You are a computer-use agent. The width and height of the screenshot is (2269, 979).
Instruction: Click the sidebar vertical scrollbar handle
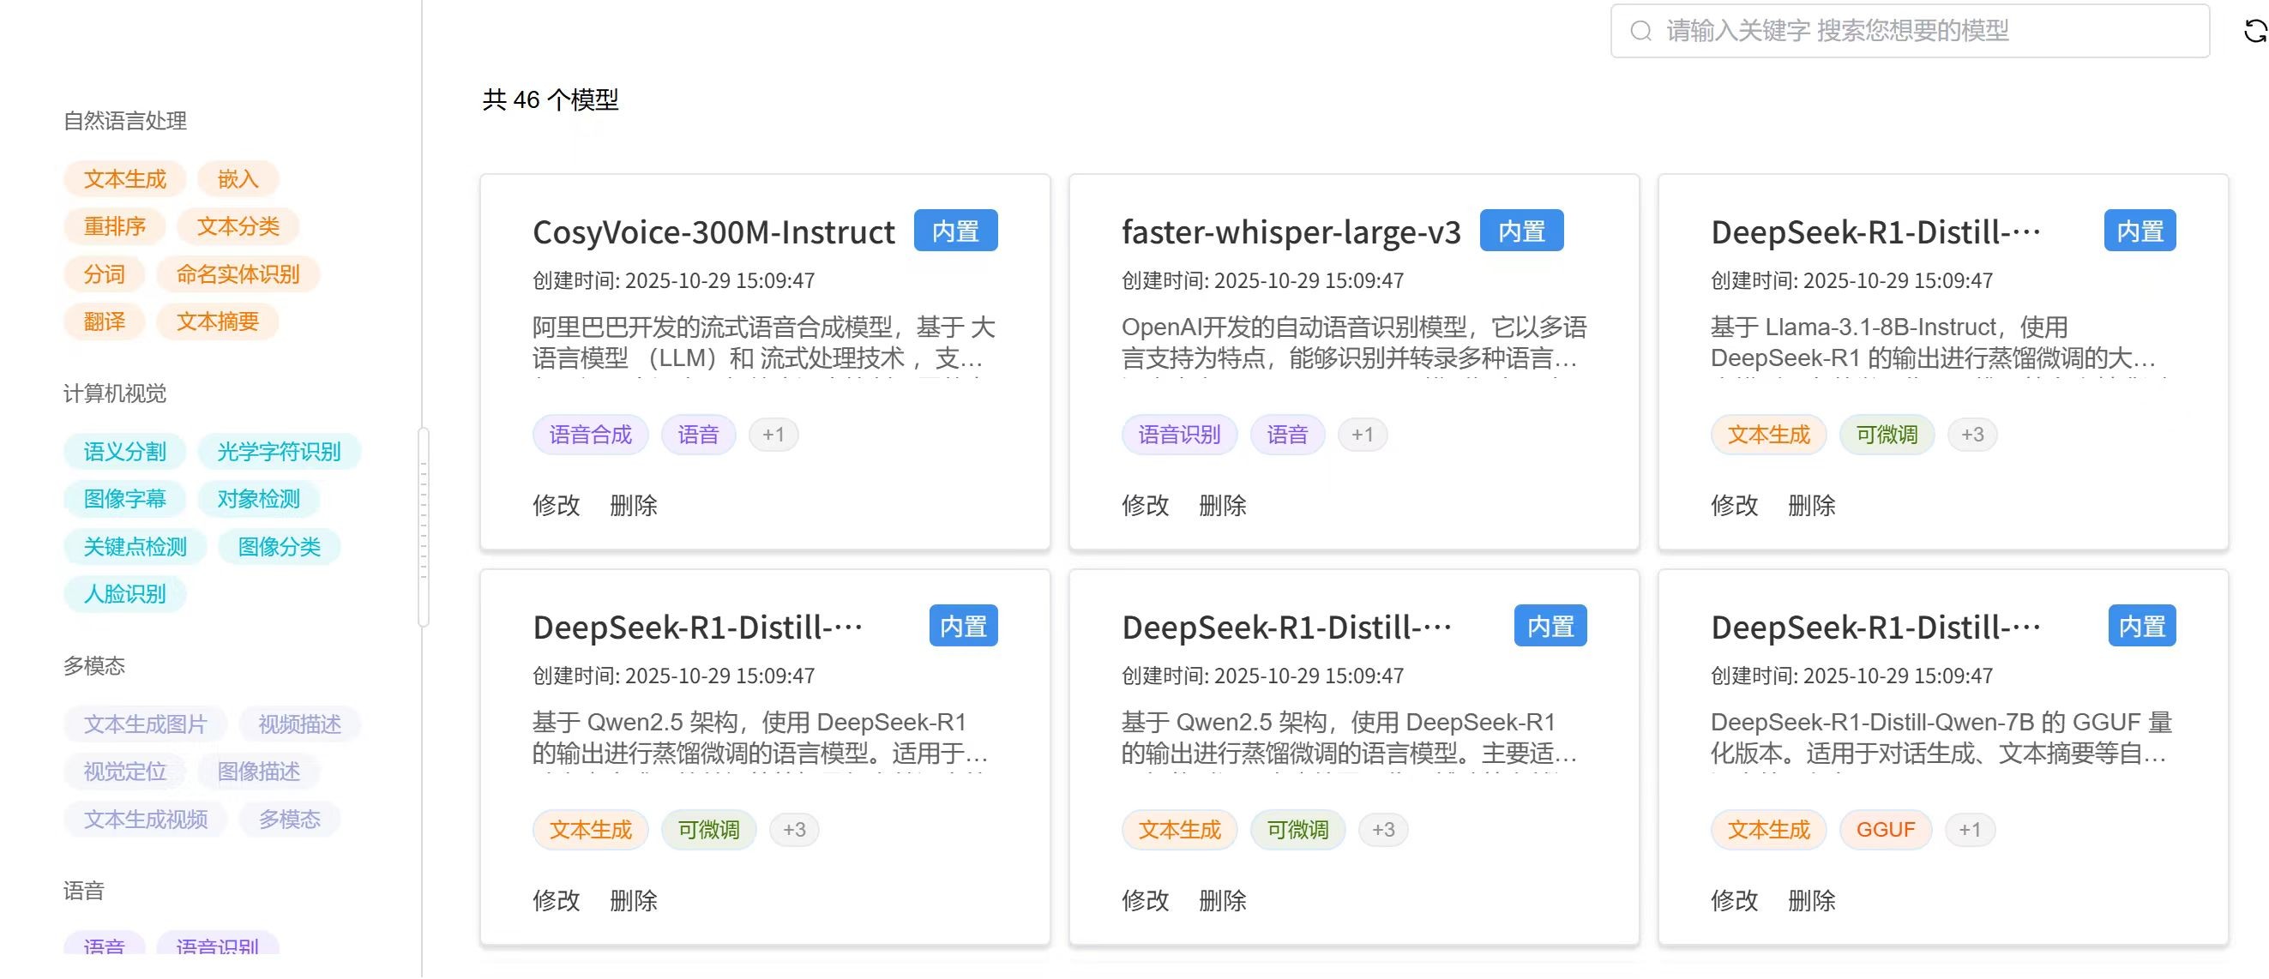(x=424, y=528)
